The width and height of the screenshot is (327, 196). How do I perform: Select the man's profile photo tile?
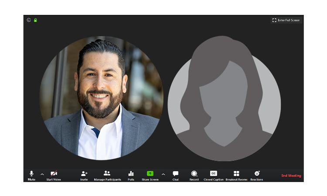[101, 98]
